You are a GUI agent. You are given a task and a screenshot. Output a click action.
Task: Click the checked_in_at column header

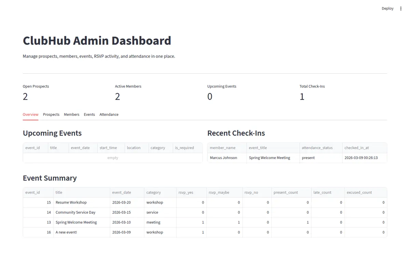[x=365, y=148]
